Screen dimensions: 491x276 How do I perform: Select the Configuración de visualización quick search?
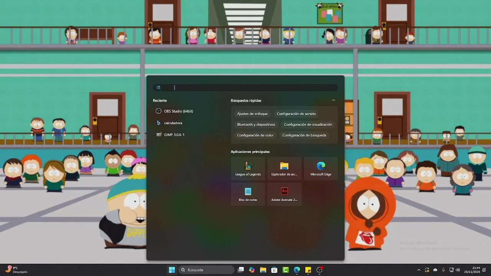pos(308,125)
